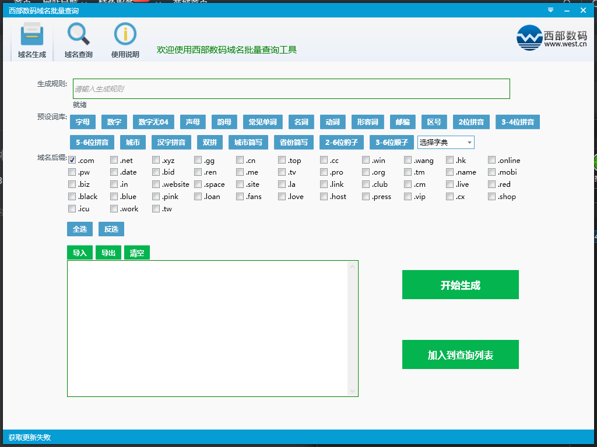Check the .online domain suffix
This screenshot has width=597, height=447.
[x=492, y=160]
